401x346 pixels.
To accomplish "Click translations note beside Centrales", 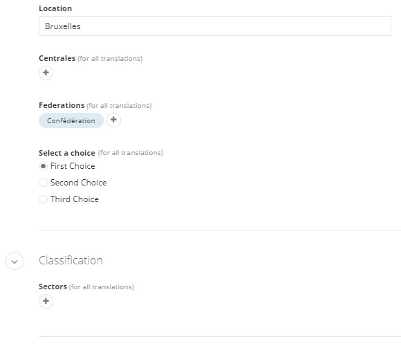I will click(110, 59).
